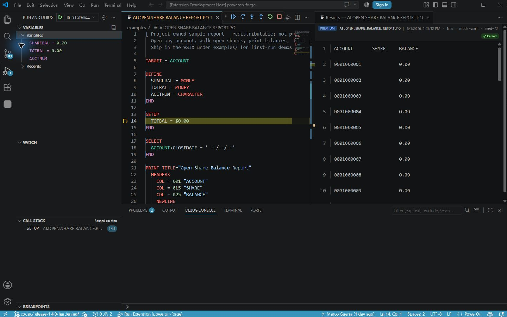Select the Results AI.OPEN.SHARE.BALANCE.REPORT.PO tab
507x317 pixels.
coord(374,17)
